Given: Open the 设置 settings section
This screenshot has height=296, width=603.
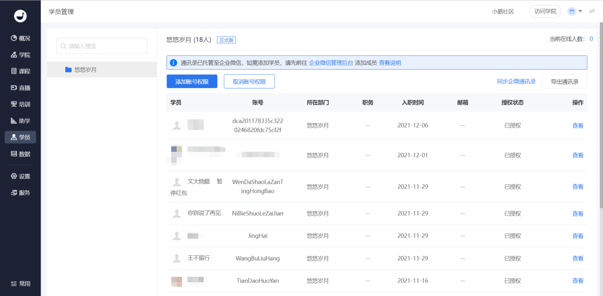Looking at the screenshot, I should [20, 176].
